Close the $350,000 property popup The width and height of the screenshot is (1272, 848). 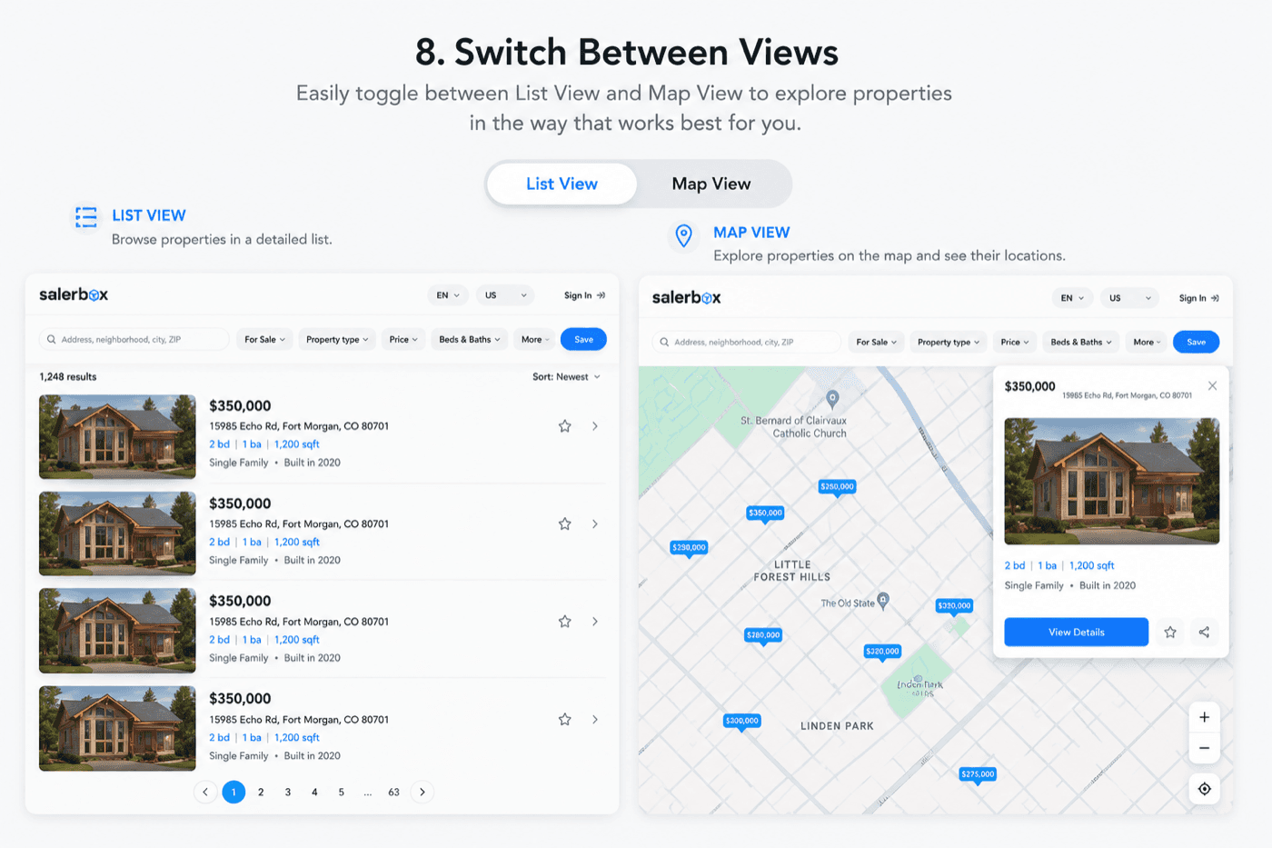point(1212,386)
